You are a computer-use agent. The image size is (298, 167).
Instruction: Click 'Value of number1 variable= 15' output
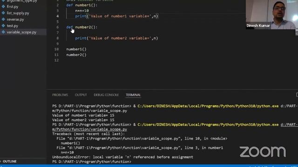click(83, 116)
